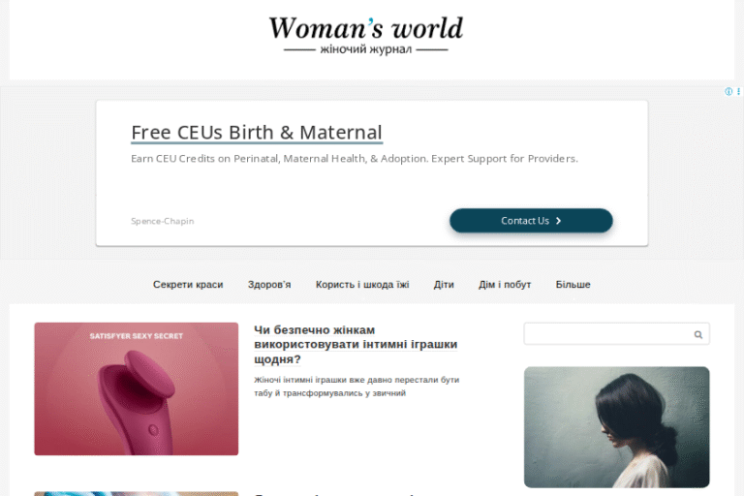Click the article excerpt under the headline

[x=356, y=387]
